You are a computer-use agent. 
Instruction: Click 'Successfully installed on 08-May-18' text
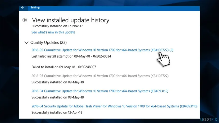coord(58,97)
